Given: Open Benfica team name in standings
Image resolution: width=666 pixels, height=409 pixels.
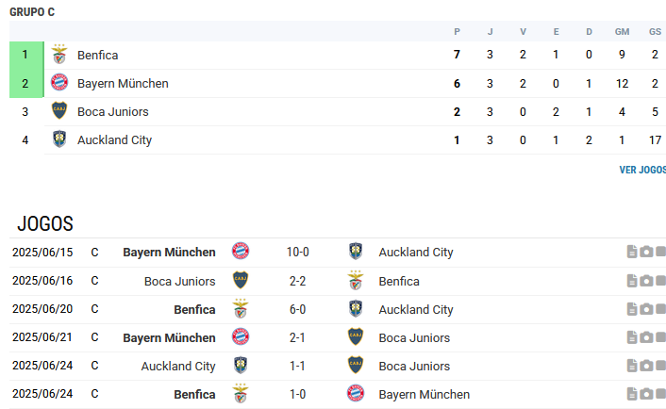Looking at the screenshot, I should 98,56.
